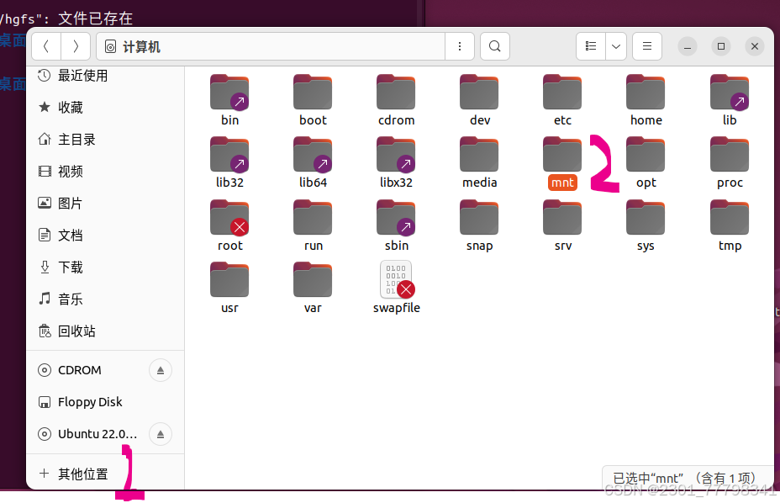Open the path bar options menu
Viewport: 780px width, 503px height.
click(x=460, y=46)
